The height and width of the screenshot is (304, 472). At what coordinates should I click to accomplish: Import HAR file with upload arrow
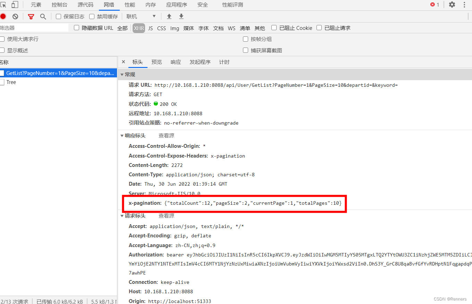[169, 16]
